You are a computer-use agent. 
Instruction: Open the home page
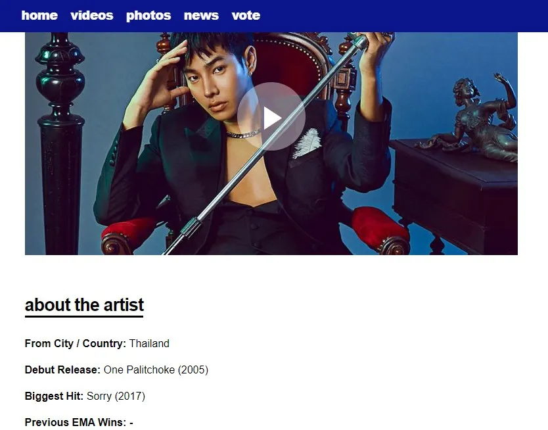click(39, 15)
